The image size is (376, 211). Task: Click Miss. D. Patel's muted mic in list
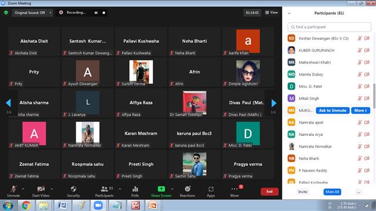coord(360,86)
